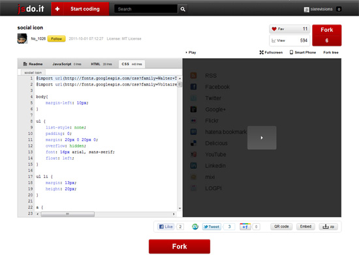
Task: Click the MIT License text
Action: (131, 38)
